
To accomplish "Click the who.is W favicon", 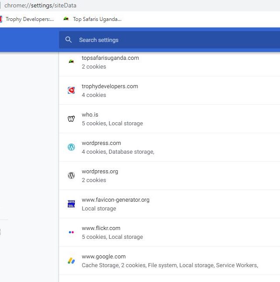I will click(x=71, y=119).
